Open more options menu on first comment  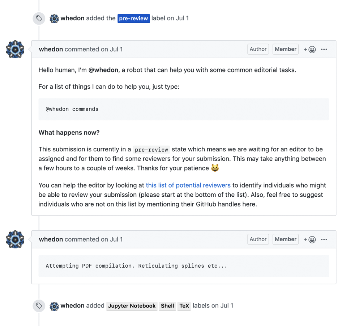tap(324, 50)
